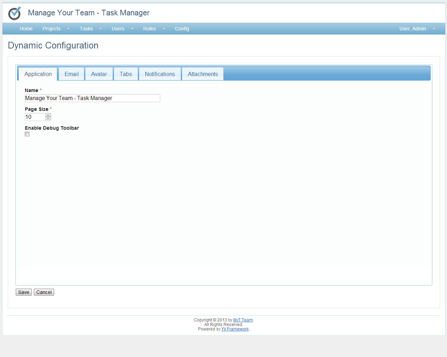Switch to the Notifications tab

pyautogui.click(x=160, y=74)
